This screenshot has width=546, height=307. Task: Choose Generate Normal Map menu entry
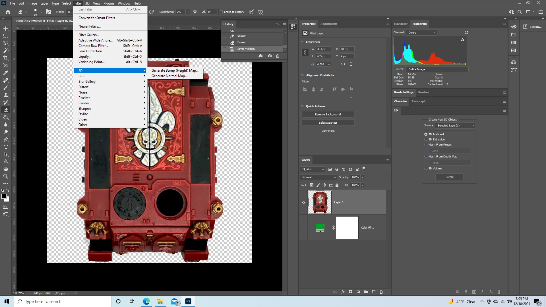coord(169,76)
